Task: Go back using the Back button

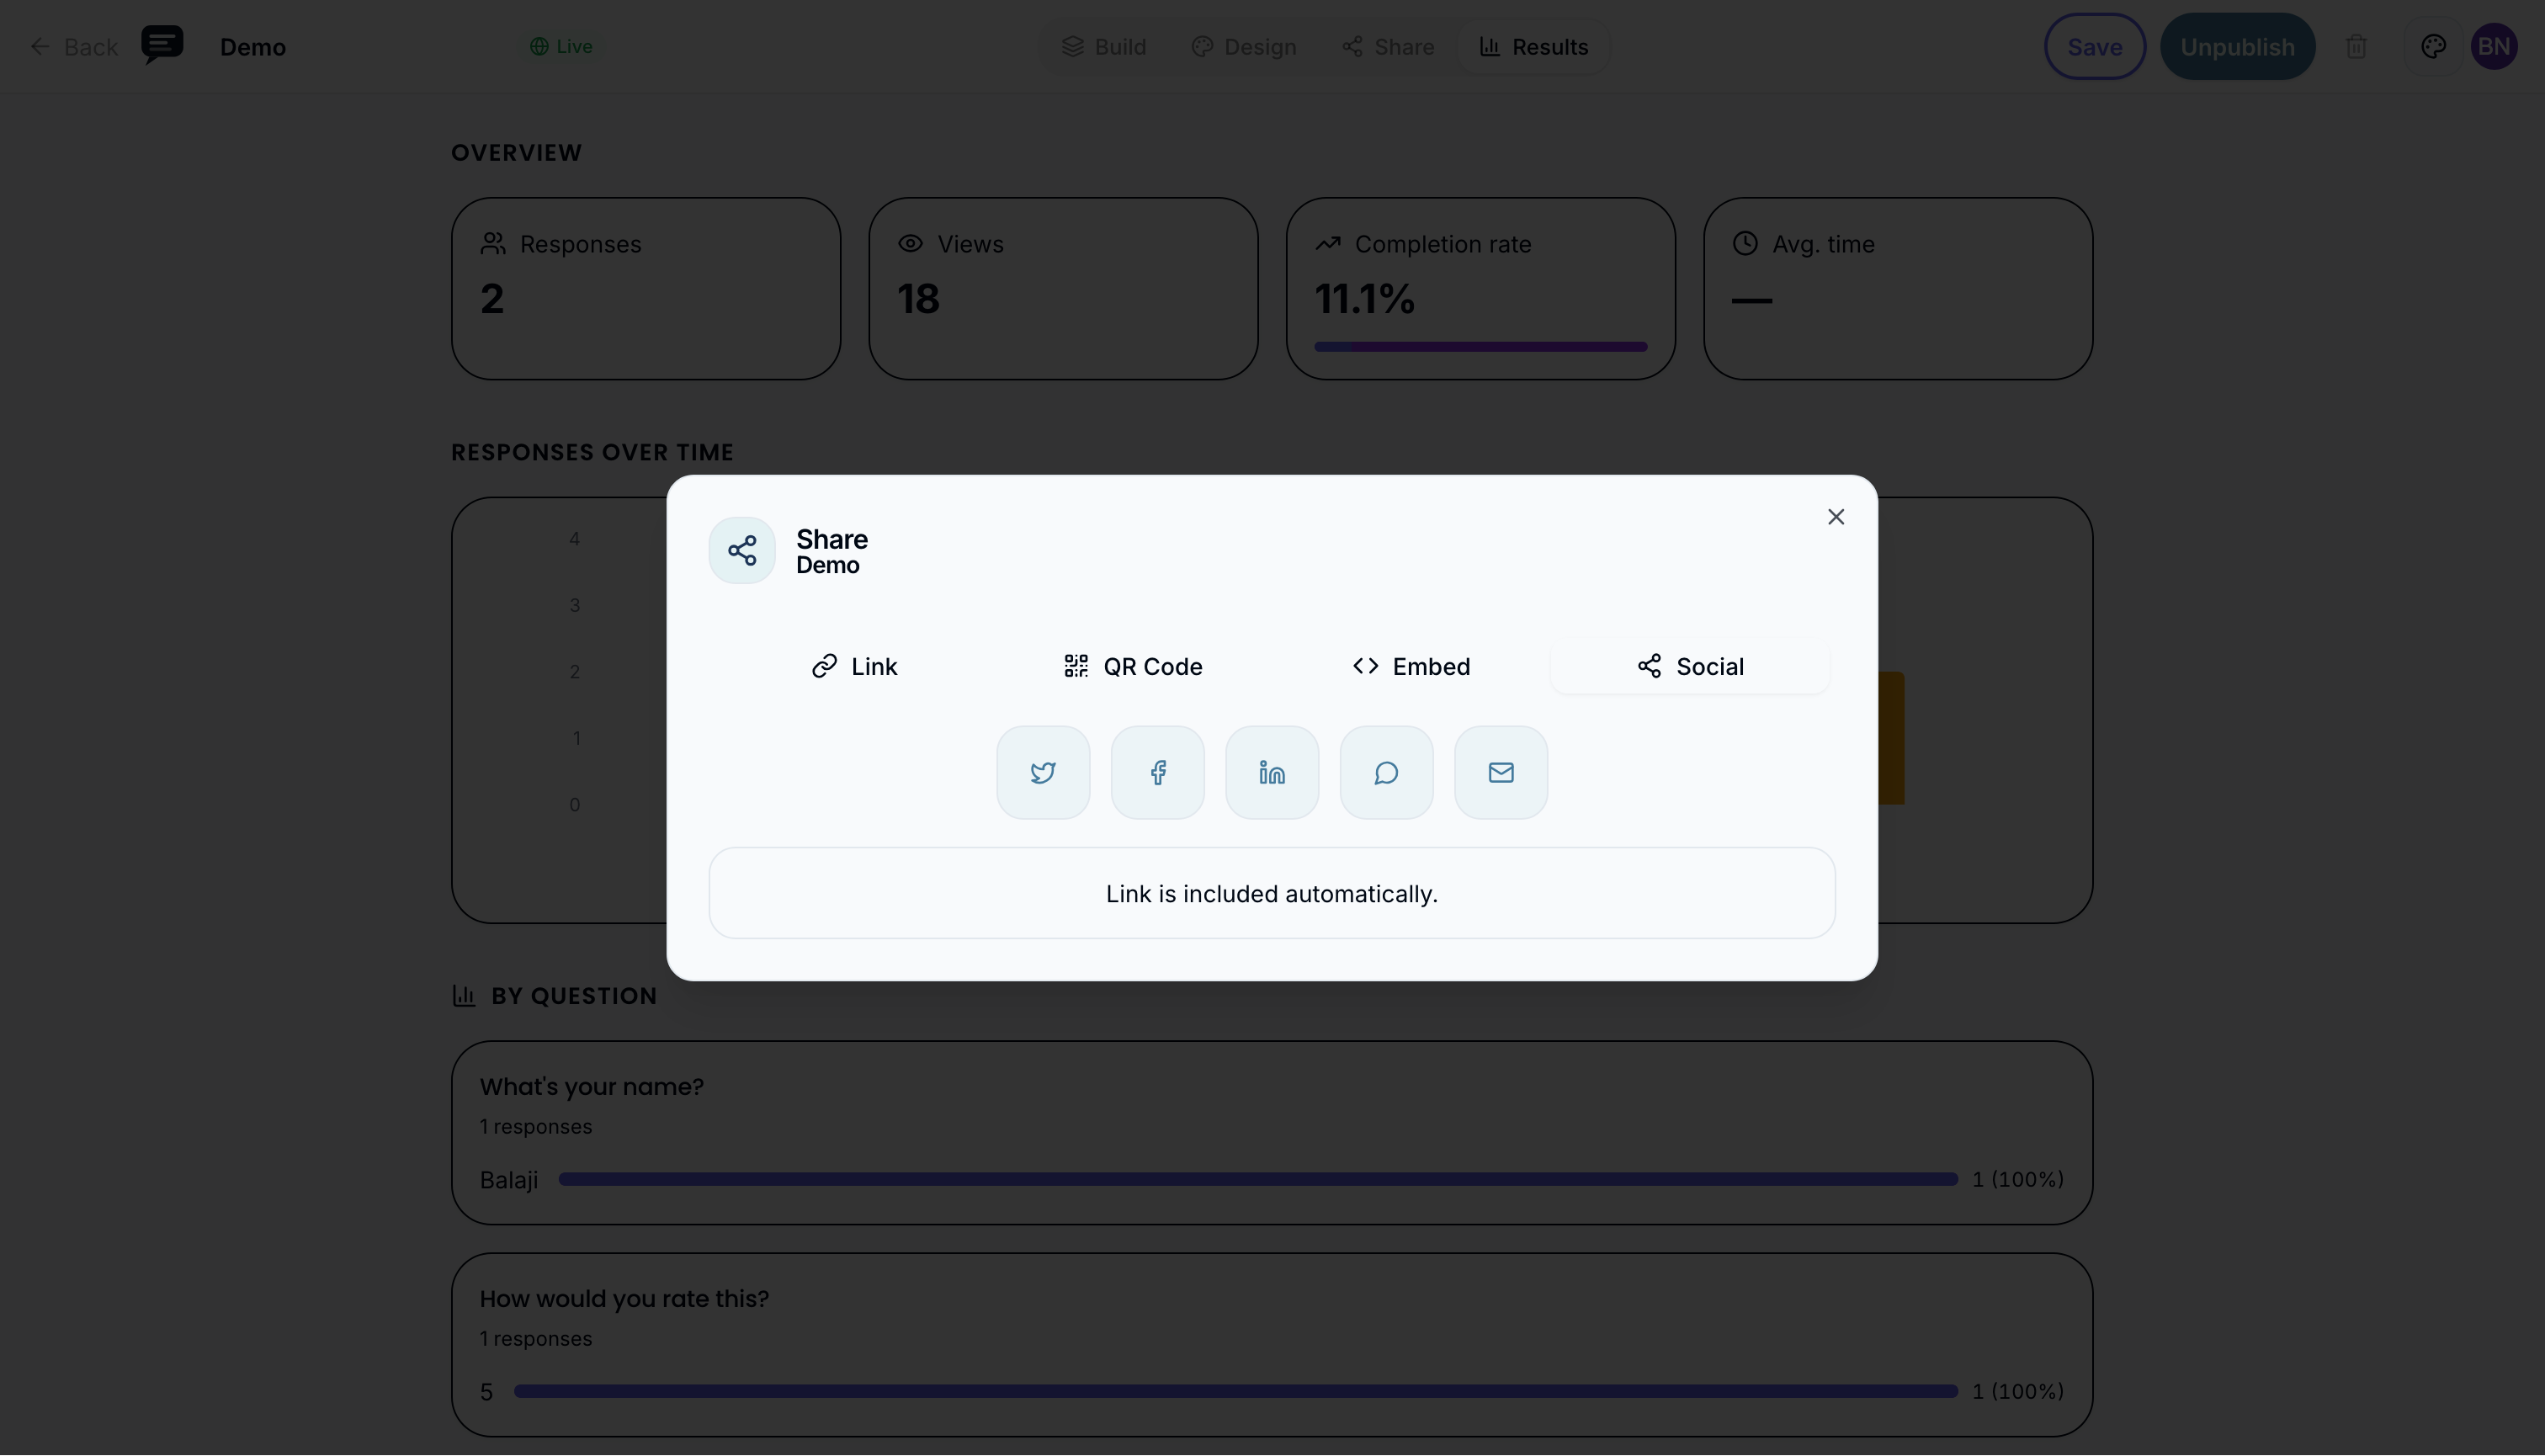Action: point(74,47)
